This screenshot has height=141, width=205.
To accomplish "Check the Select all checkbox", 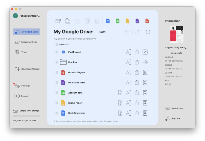I will pyautogui.click(x=57, y=45).
